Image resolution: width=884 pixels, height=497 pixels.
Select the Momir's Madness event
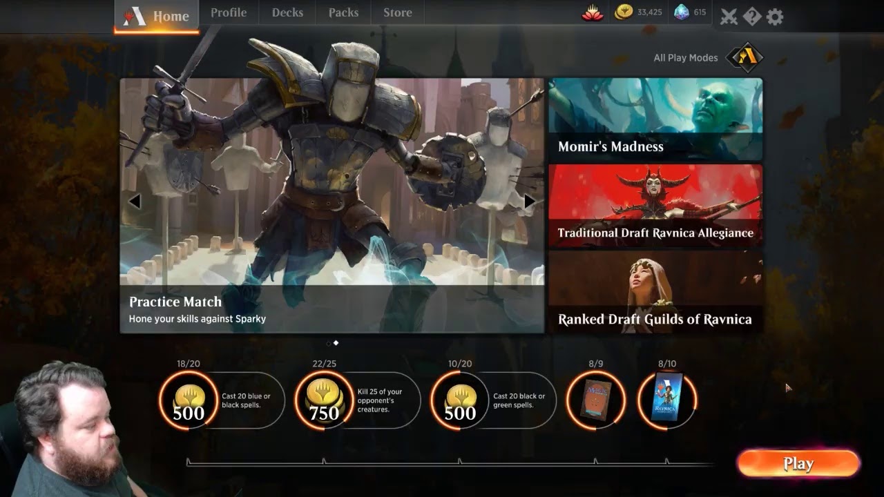(x=655, y=119)
